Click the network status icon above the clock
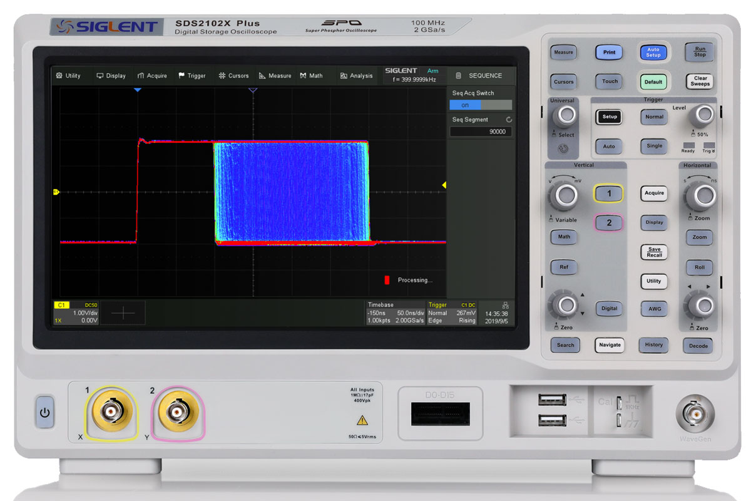This screenshot has width=751, height=501. (505, 305)
